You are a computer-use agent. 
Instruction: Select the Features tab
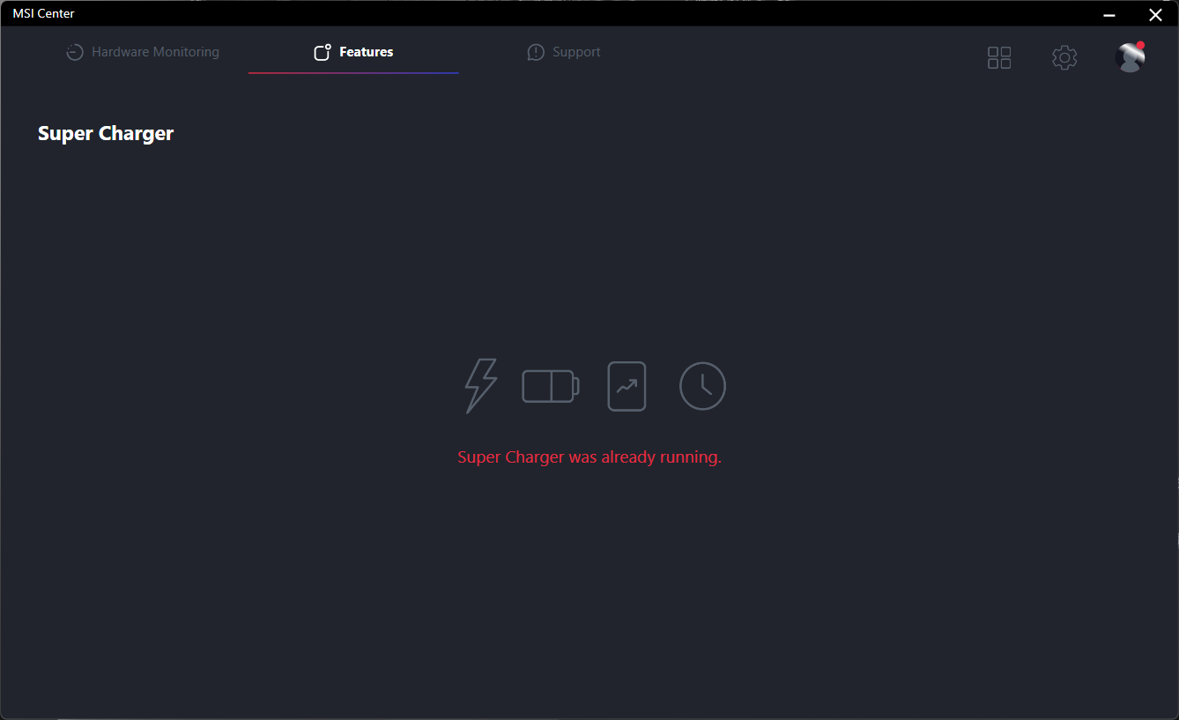(x=353, y=52)
